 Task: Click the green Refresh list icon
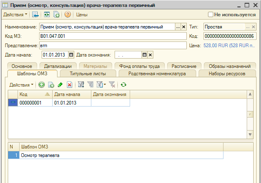(124, 85)
